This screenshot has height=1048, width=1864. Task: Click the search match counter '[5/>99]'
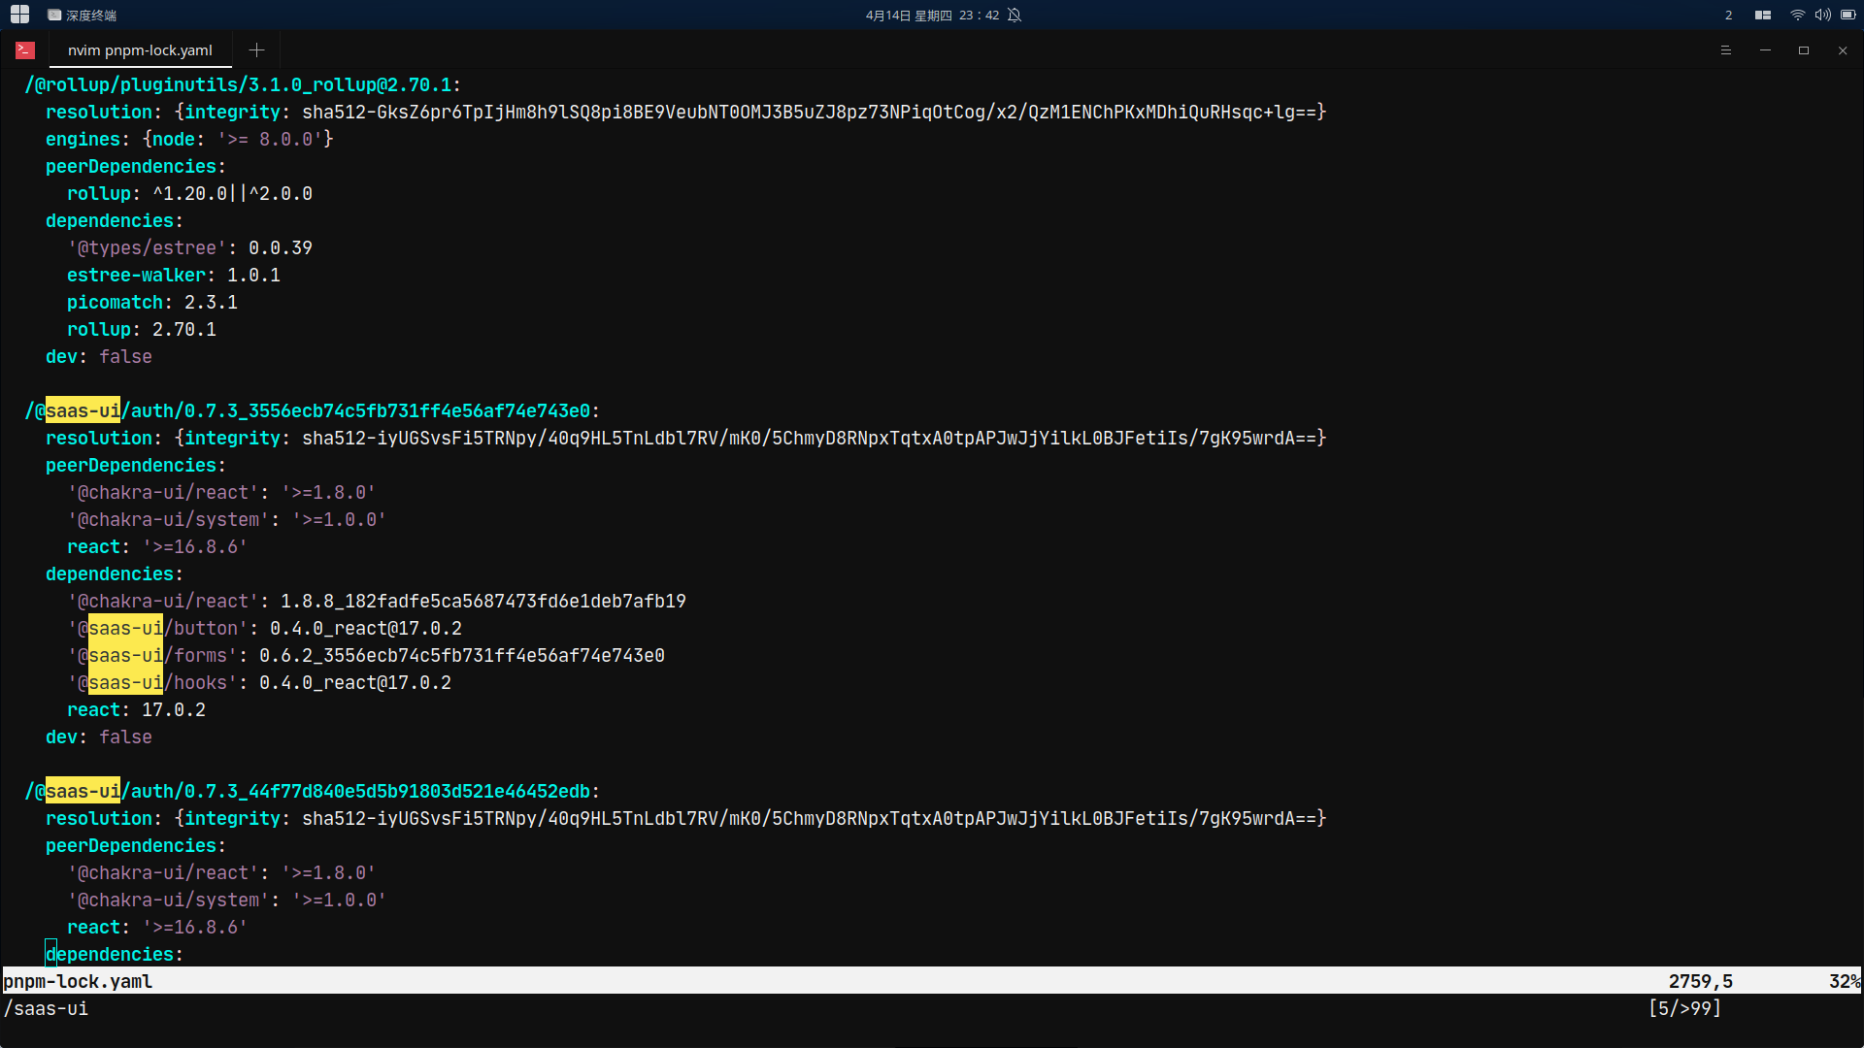1685,1008
